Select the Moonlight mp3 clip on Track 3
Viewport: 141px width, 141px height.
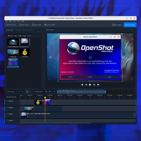[x=77, y=115]
